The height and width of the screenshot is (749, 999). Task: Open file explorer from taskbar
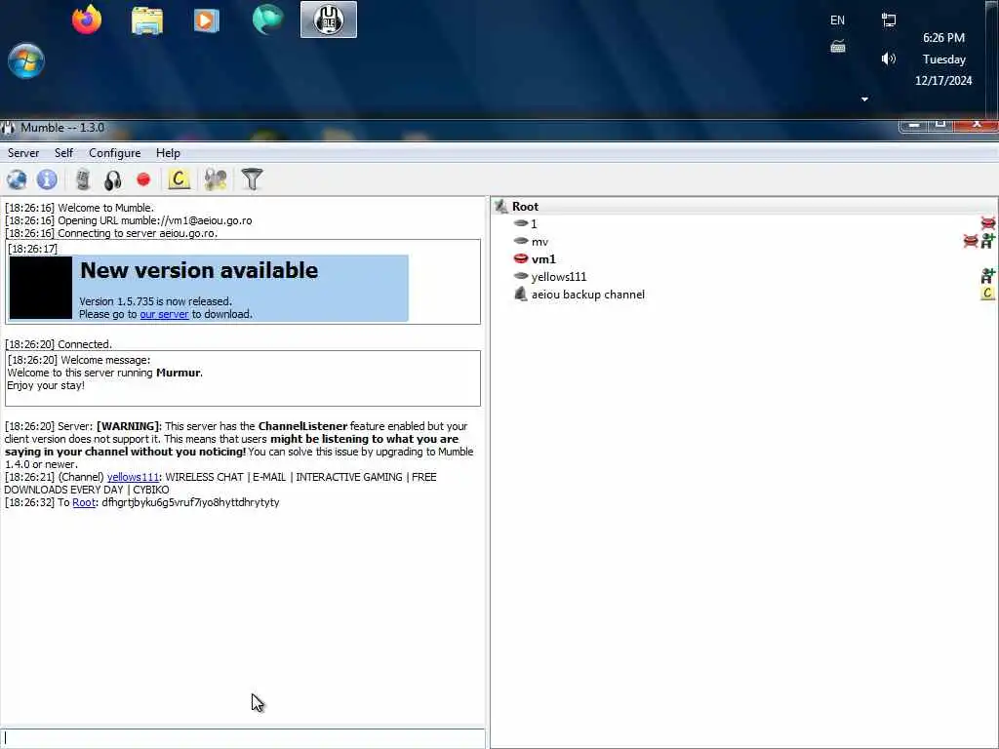[x=147, y=20]
